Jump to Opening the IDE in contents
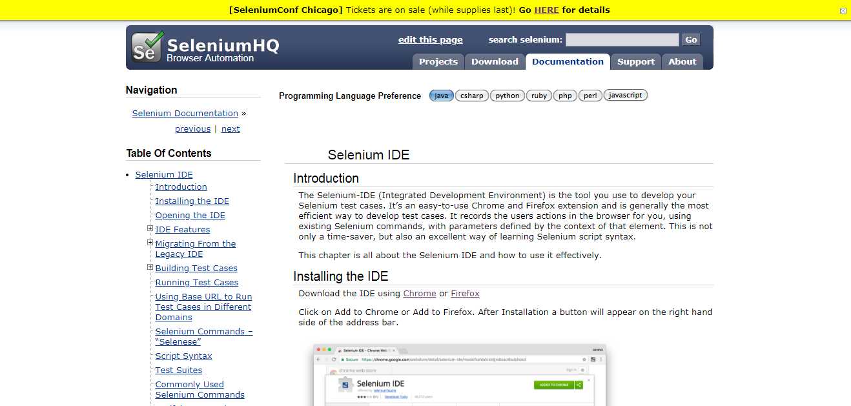Screen dimensions: 851x406 click(x=190, y=215)
